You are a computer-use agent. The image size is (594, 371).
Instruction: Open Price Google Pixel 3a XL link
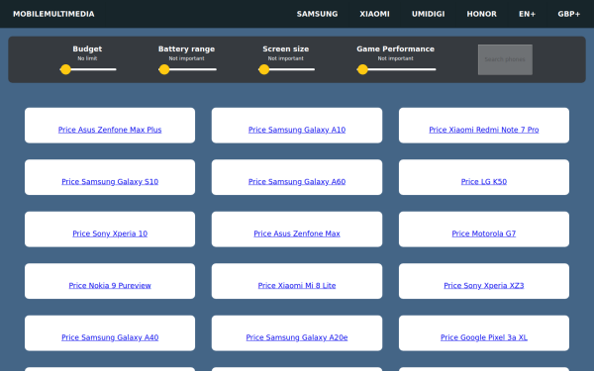[x=484, y=337]
